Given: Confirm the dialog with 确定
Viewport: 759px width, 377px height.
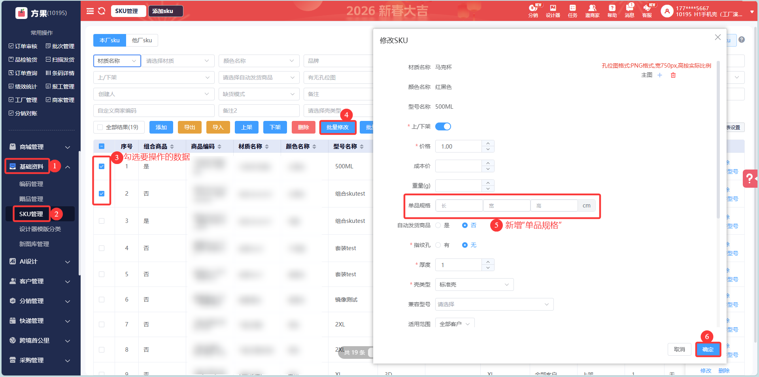Looking at the screenshot, I should 708,349.
